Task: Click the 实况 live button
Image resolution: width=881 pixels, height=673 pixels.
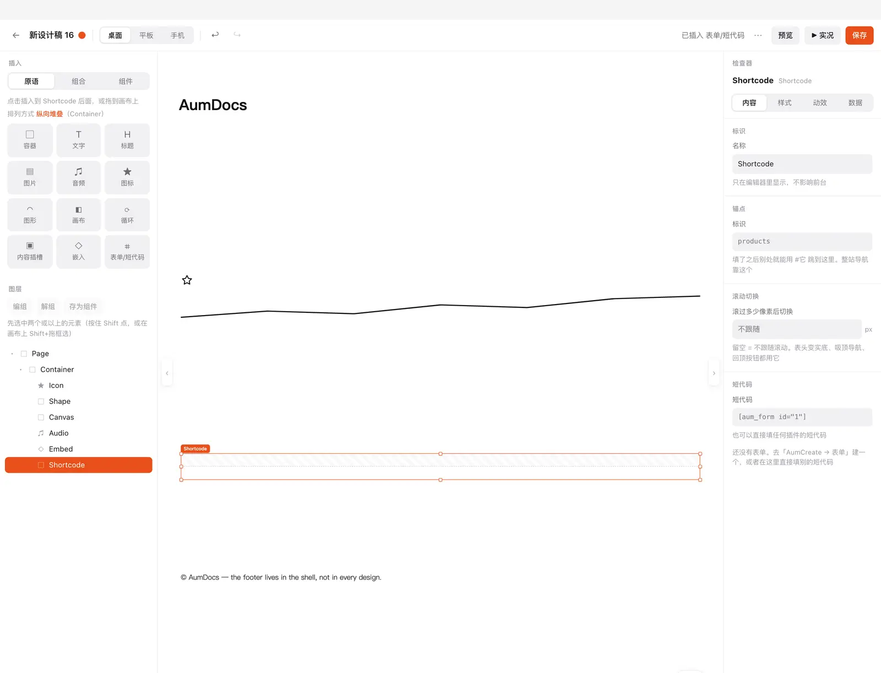Action: coord(823,35)
